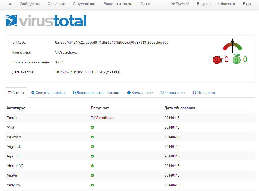Click the green angel harmless vote icon
This screenshot has width=259, height=191.
click(236, 59)
